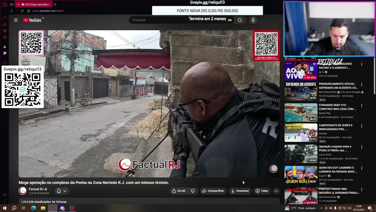Open OBS Studio from the taskbar
Image resolution: width=376 pixels, height=212 pixels.
click(x=72, y=208)
